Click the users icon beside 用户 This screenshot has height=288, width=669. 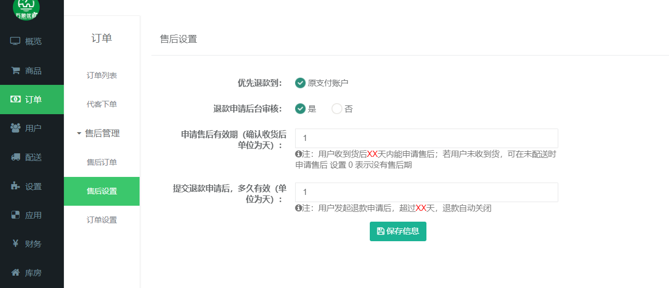[x=15, y=128]
